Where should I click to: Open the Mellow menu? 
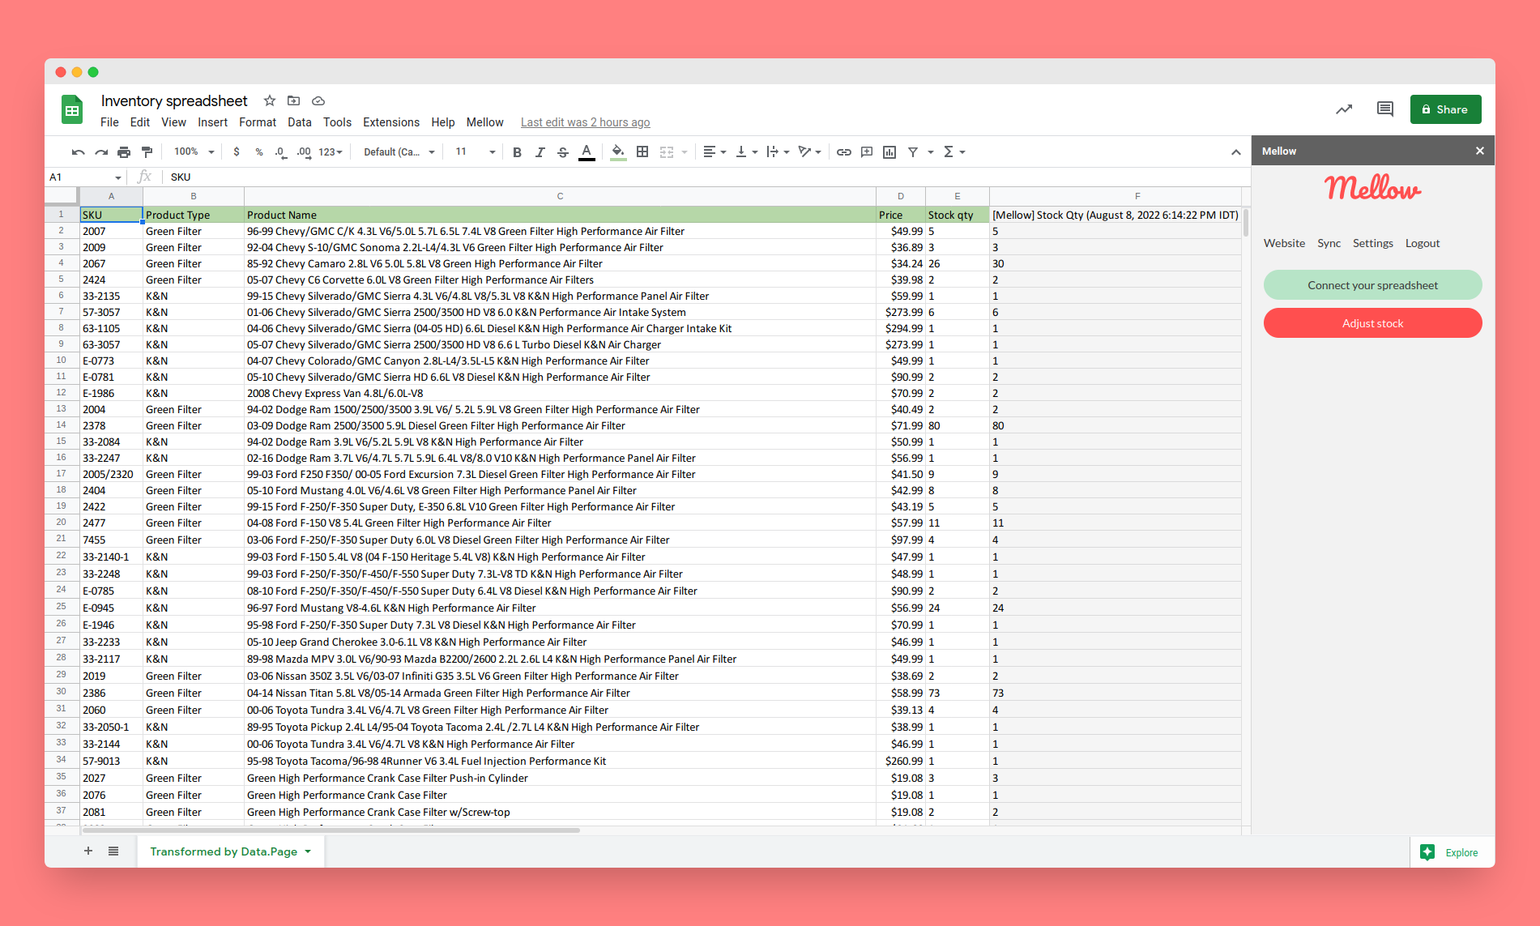(x=485, y=122)
